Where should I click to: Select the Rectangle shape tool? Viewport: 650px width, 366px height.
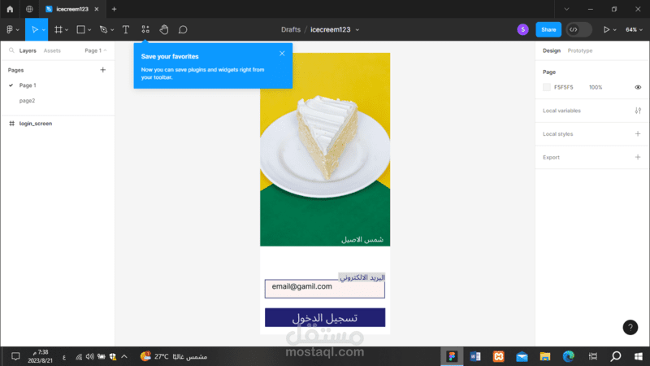pos(80,29)
